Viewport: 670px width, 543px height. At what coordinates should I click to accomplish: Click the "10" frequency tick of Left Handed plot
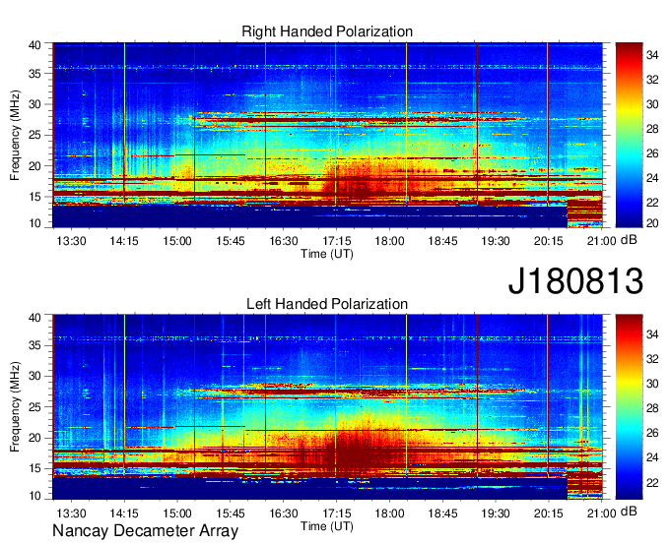(34, 495)
